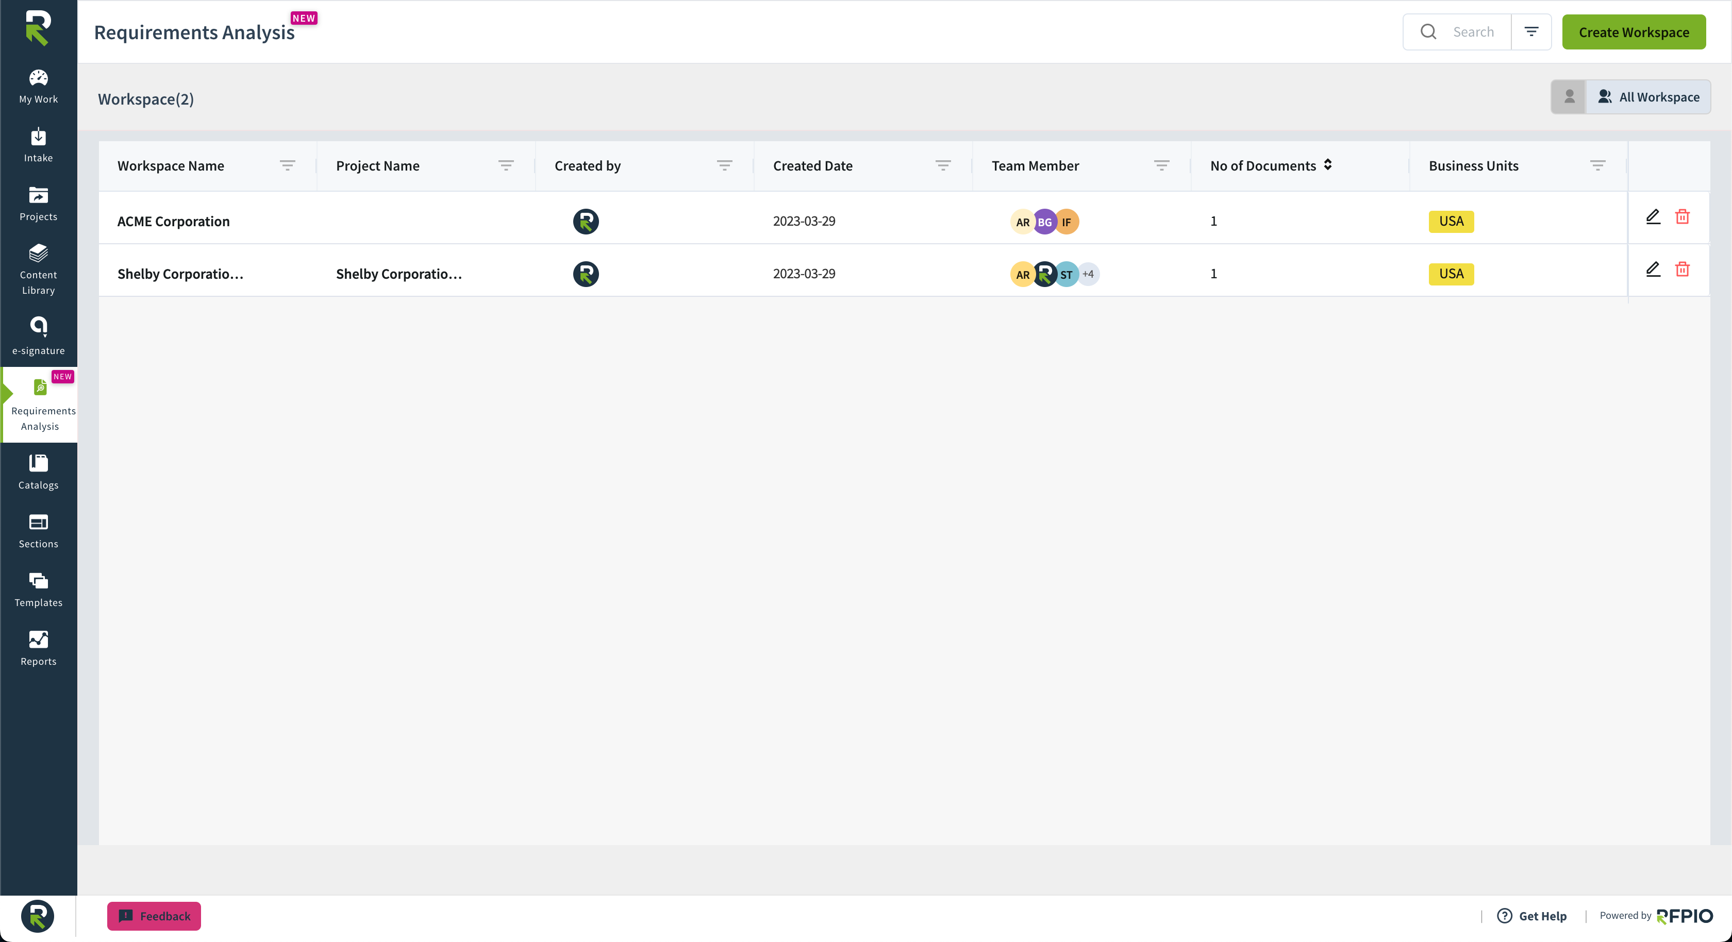Click document count in Shelby row
The height and width of the screenshot is (942, 1732).
click(x=1213, y=274)
